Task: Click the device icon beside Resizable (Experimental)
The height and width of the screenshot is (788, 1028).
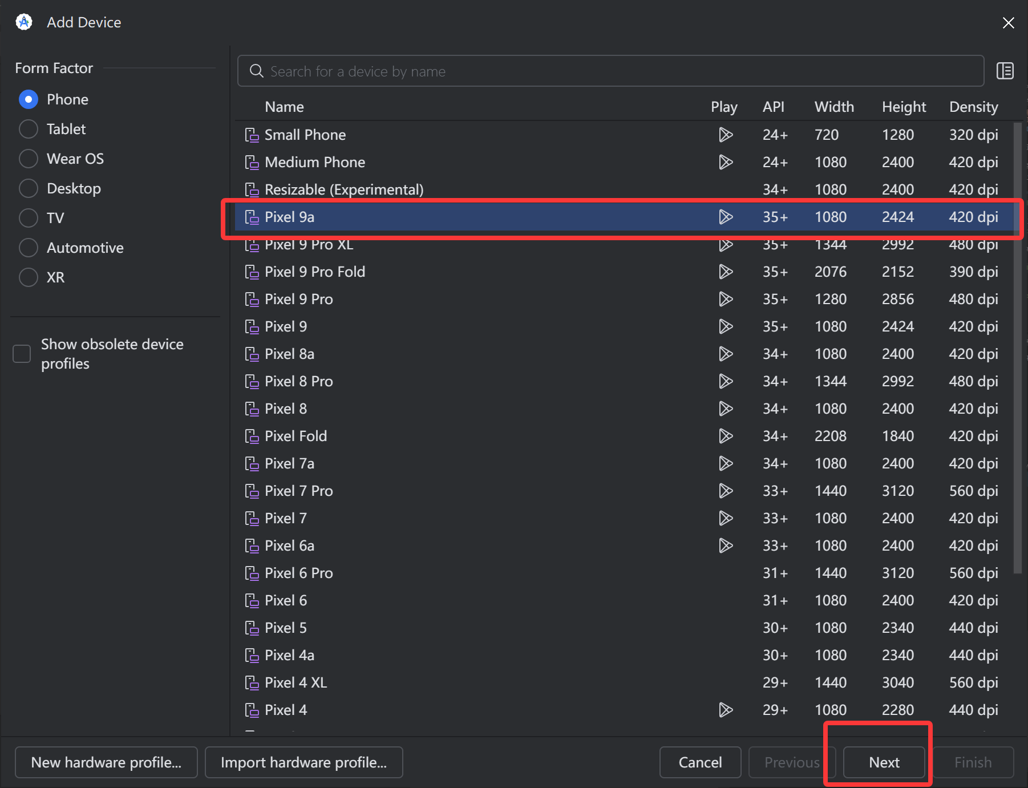Action: click(252, 189)
